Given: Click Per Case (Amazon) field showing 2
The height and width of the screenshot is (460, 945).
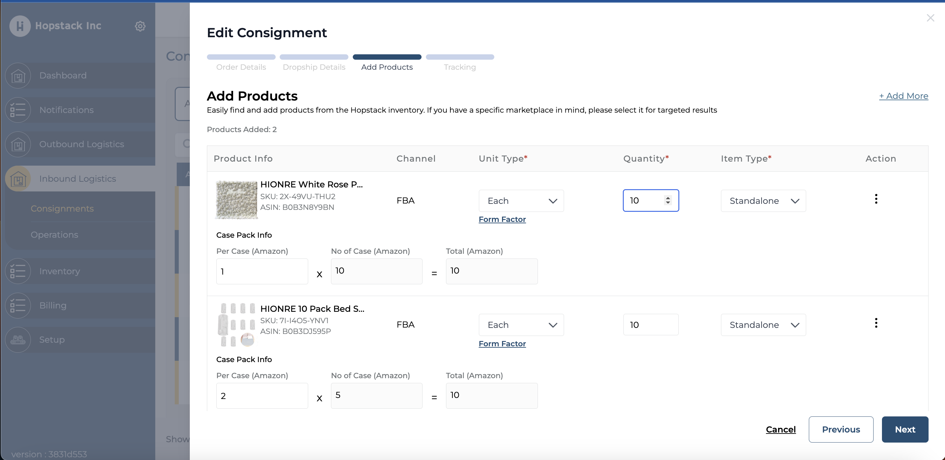Looking at the screenshot, I should tap(262, 396).
